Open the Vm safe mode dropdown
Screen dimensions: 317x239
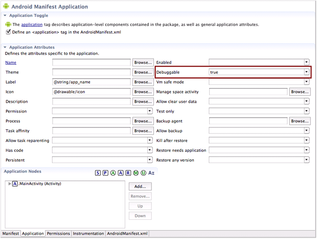pyautogui.click(x=307, y=82)
